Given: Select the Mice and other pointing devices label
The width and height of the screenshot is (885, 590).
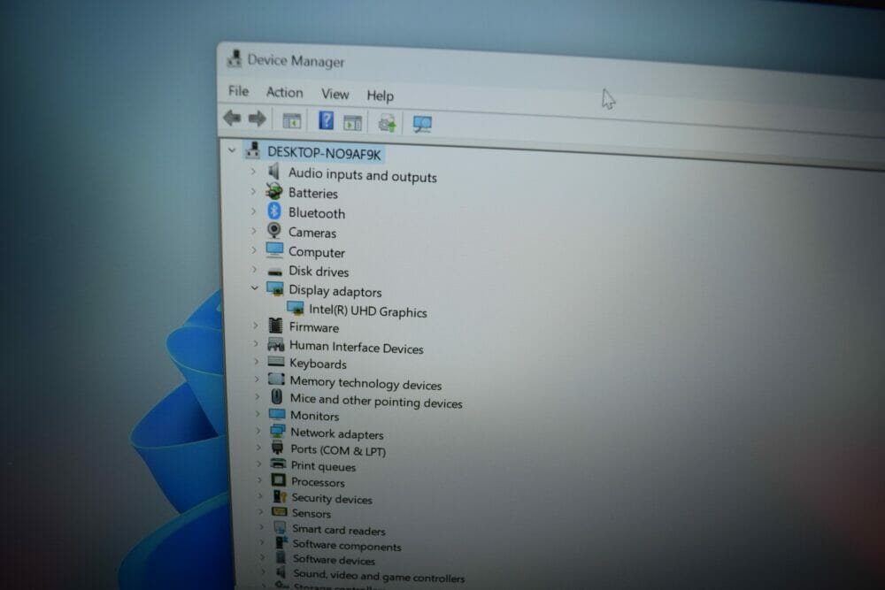Looking at the screenshot, I should [x=376, y=401].
